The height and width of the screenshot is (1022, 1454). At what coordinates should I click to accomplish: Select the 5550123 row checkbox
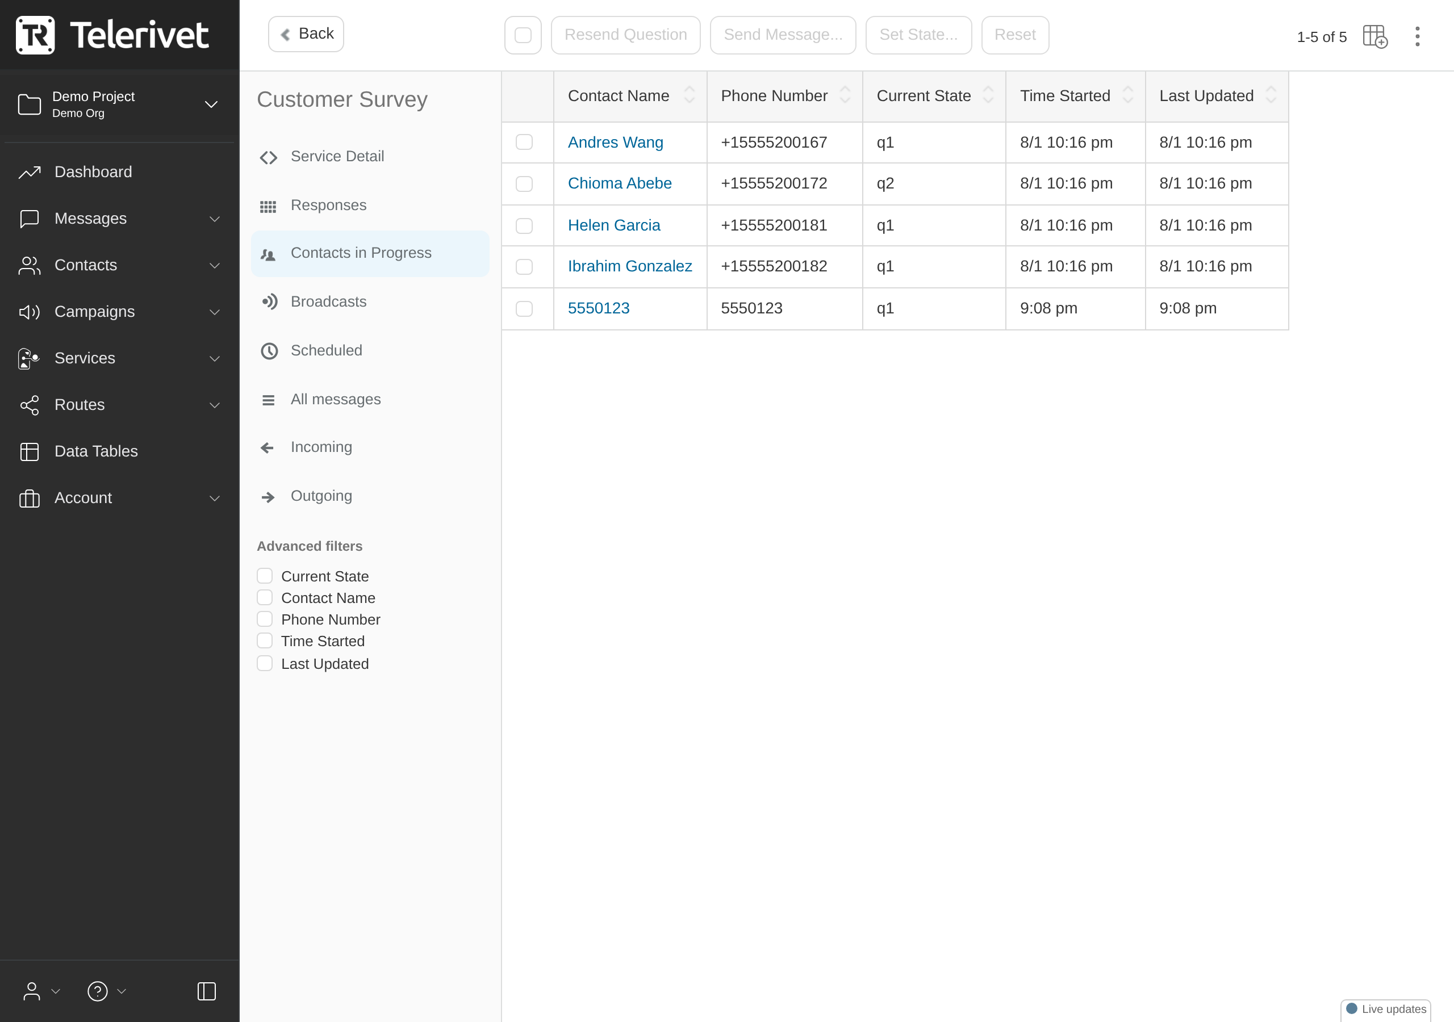524,308
